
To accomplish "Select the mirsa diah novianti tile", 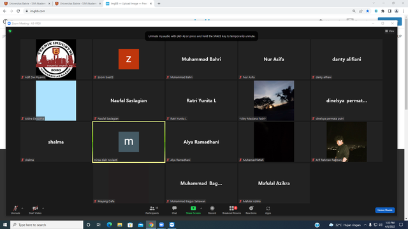I will point(129,142).
